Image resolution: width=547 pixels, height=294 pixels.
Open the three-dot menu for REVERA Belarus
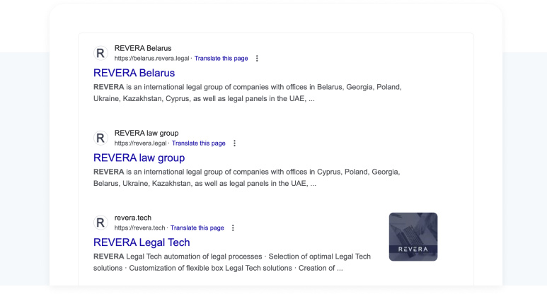pos(257,59)
